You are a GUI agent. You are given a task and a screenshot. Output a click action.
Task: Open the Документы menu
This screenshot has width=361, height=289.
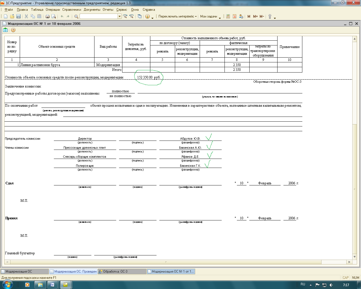[x=92, y=10]
